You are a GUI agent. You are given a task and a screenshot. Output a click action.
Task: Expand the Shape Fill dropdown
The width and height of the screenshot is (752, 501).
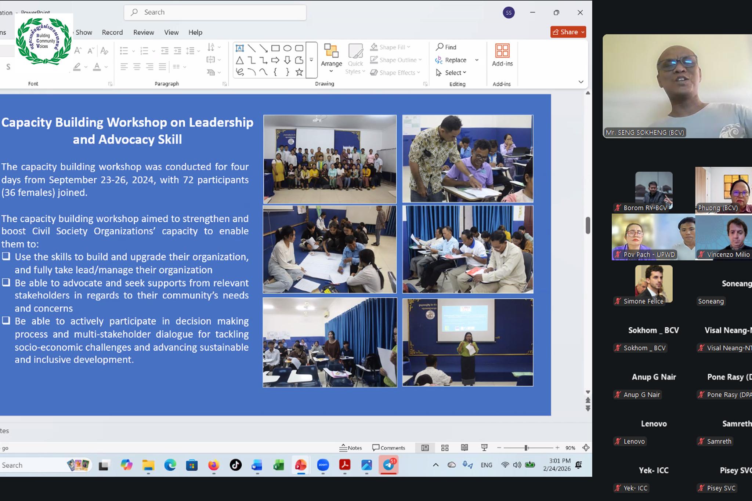pyautogui.click(x=409, y=47)
